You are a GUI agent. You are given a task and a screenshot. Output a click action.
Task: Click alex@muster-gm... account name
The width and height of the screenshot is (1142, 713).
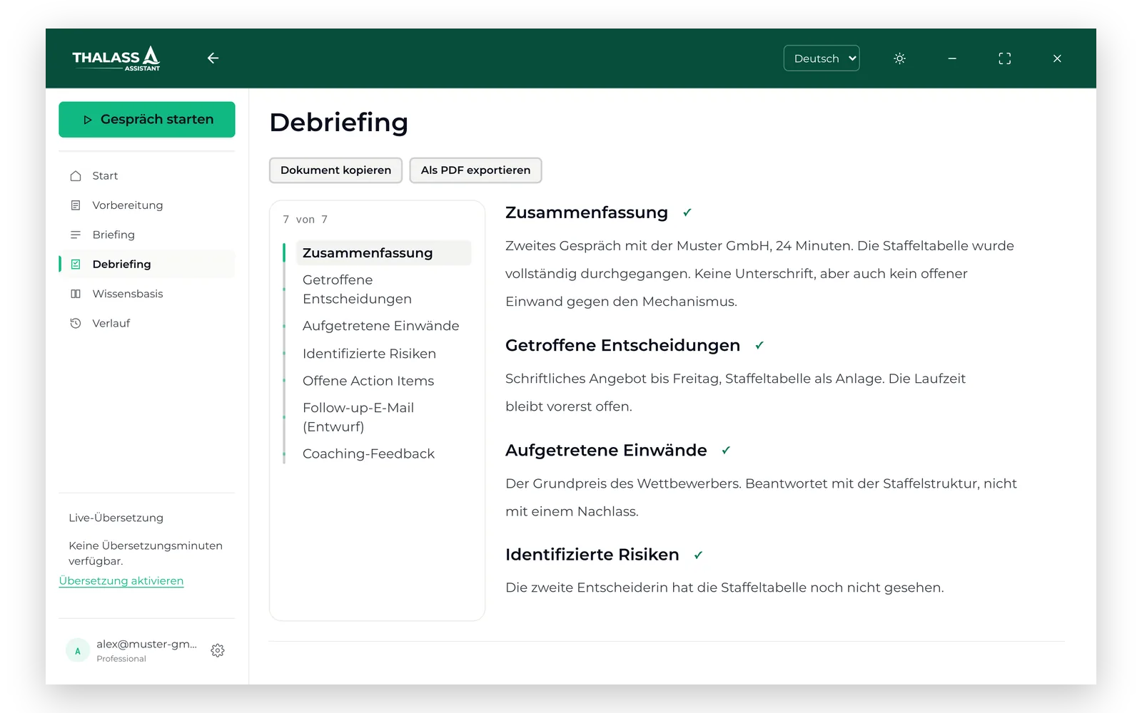tap(147, 644)
